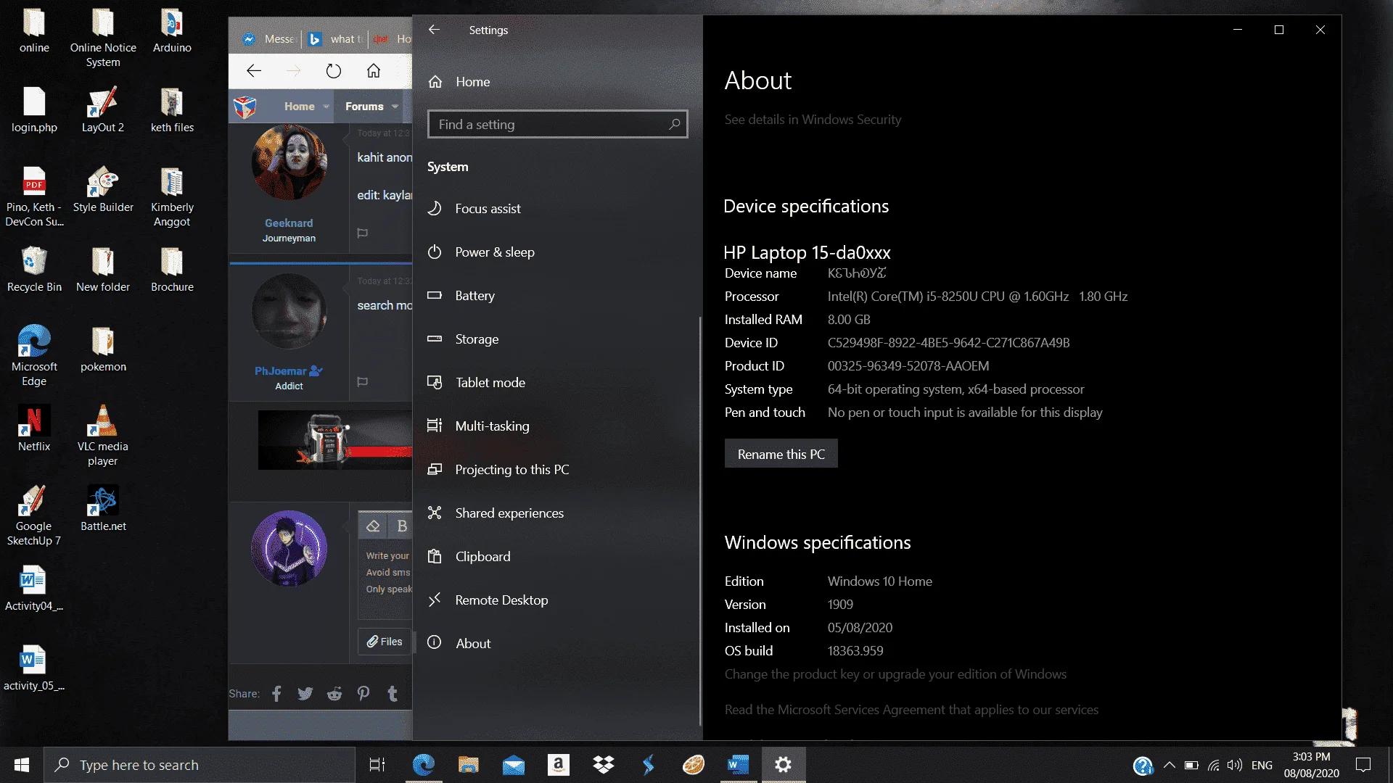Click the browser back arrow
1393x783 pixels.
[x=254, y=71]
